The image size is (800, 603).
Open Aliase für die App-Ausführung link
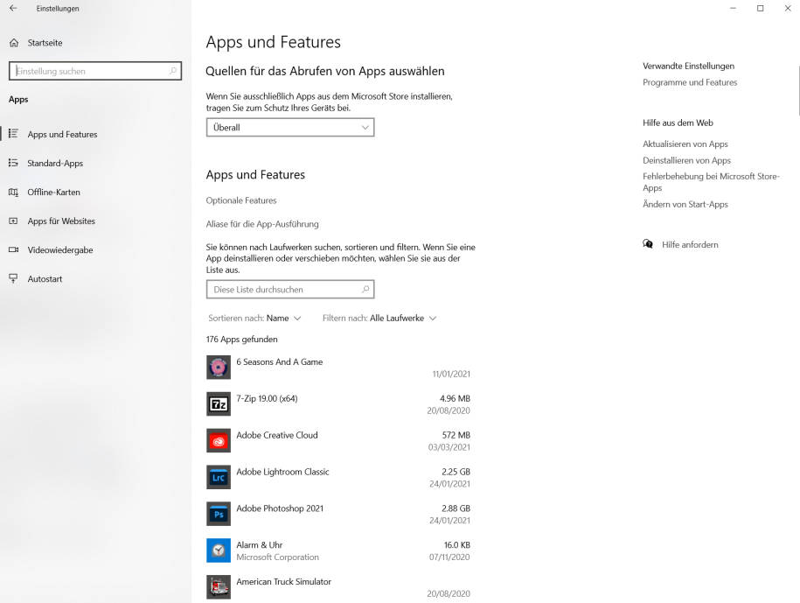262,224
